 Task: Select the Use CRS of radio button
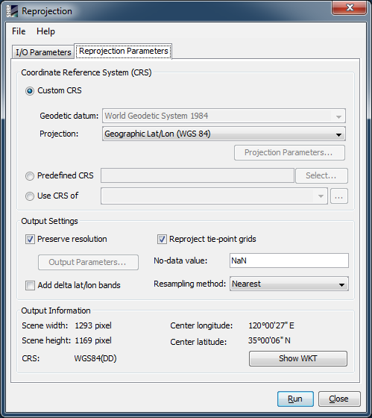[30, 196]
